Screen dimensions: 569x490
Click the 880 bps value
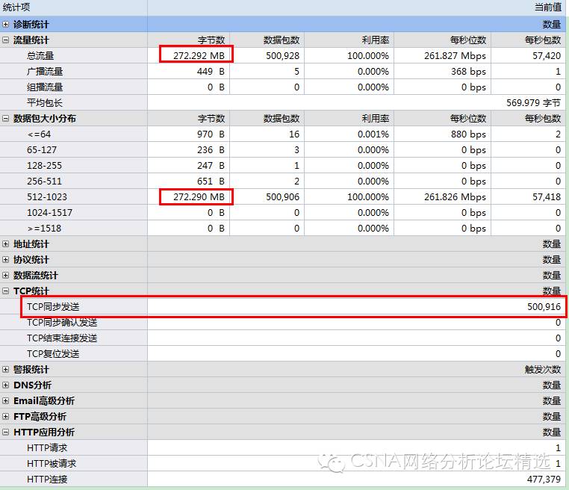pos(468,134)
